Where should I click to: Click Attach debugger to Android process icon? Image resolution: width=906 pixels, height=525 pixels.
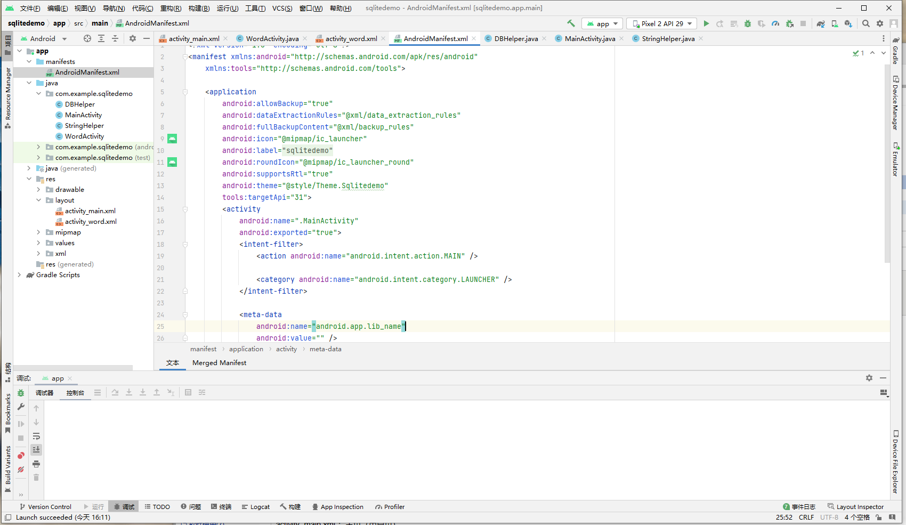click(789, 23)
